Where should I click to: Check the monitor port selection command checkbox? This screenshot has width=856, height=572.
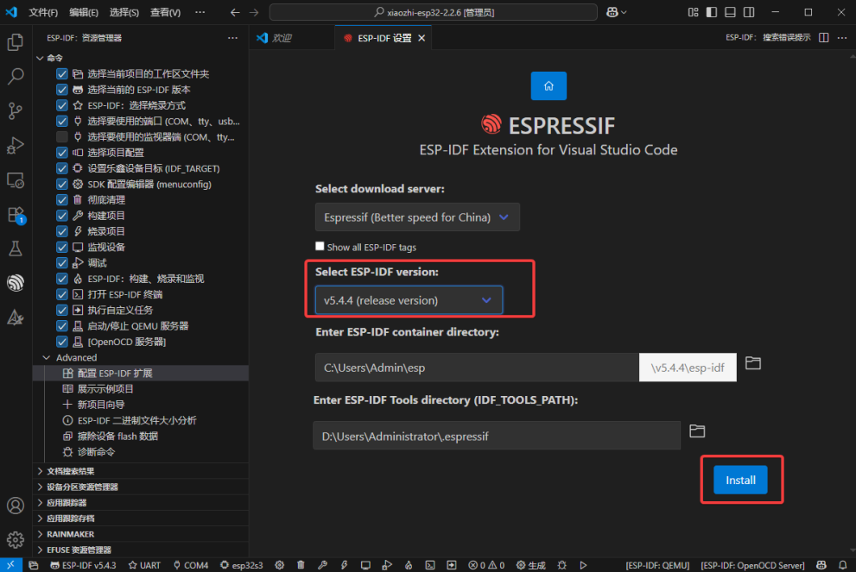tap(62, 137)
